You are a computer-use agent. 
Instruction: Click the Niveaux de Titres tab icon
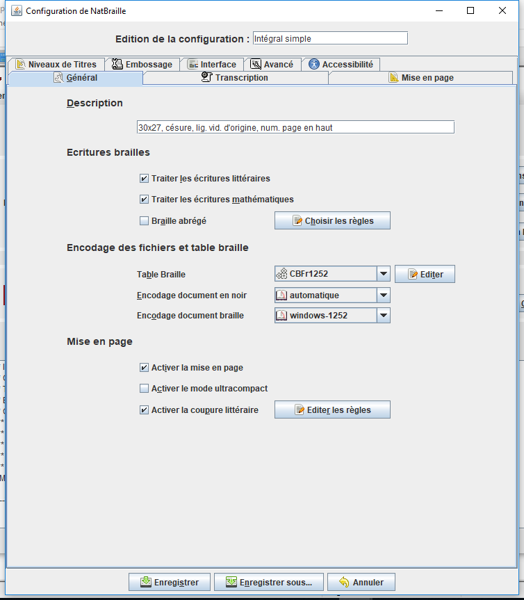(21, 64)
